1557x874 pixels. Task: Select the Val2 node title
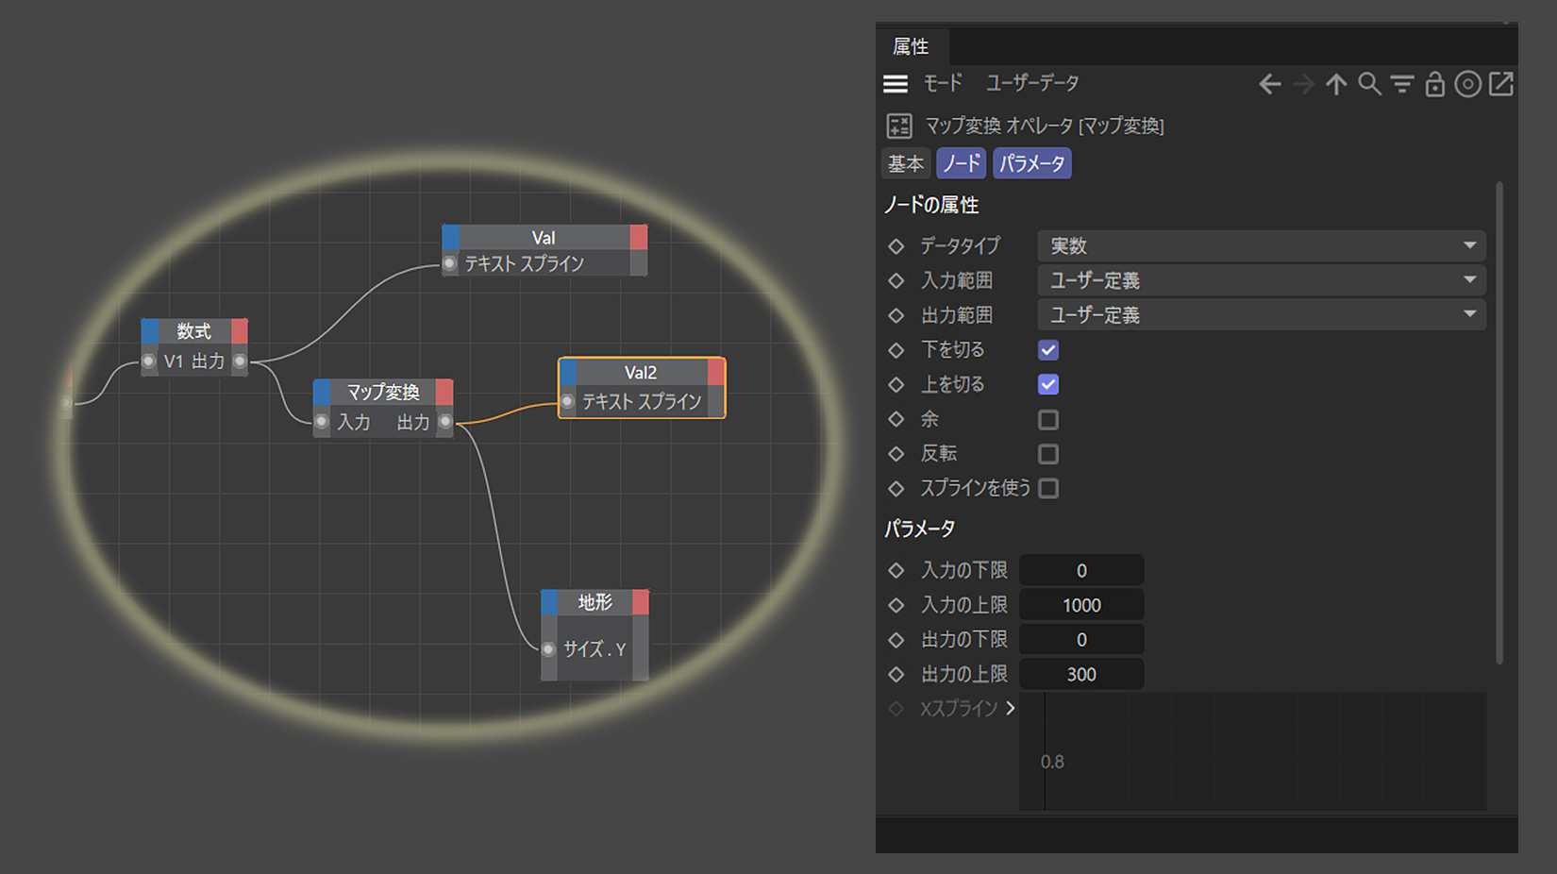pos(641,373)
